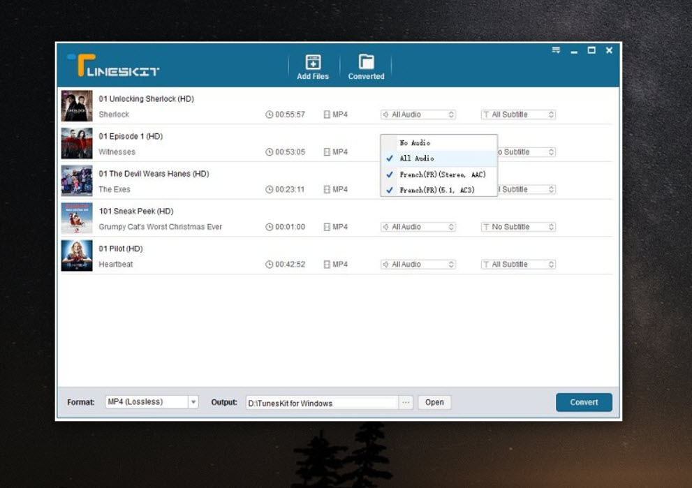Screen dimensions: 692x488
Task: Click Grumpy Cat's Worst Christmas Ever text
Action: tap(161, 227)
